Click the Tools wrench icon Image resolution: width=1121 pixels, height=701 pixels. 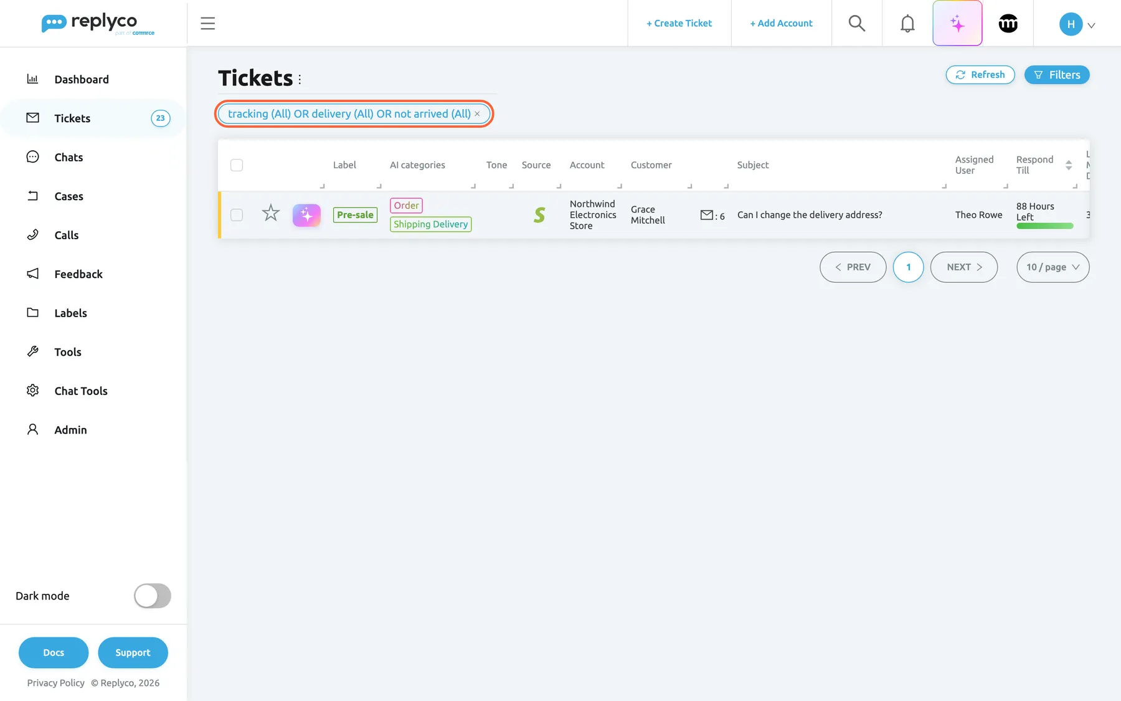[x=33, y=351]
